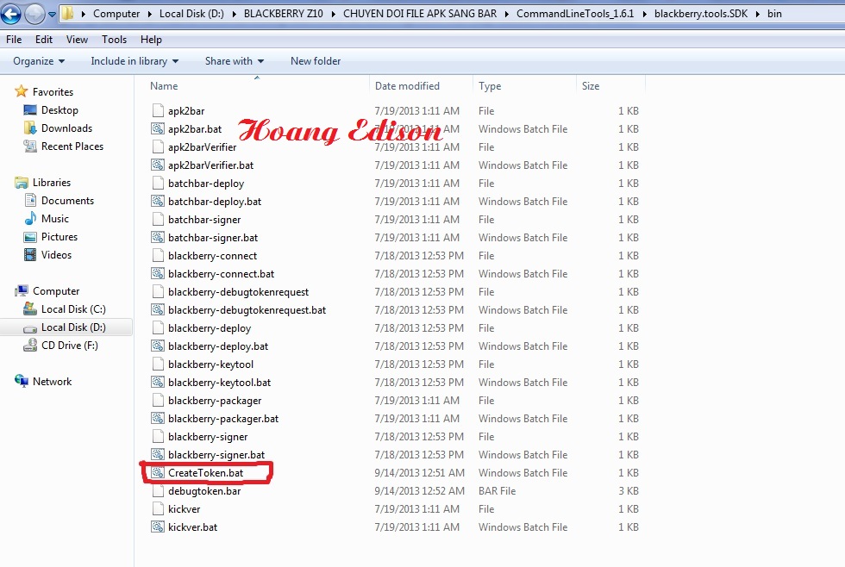This screenshot has height=567, width=845.
Task: Click the Libraries icon in sidebar
Action: pos(21,183)
